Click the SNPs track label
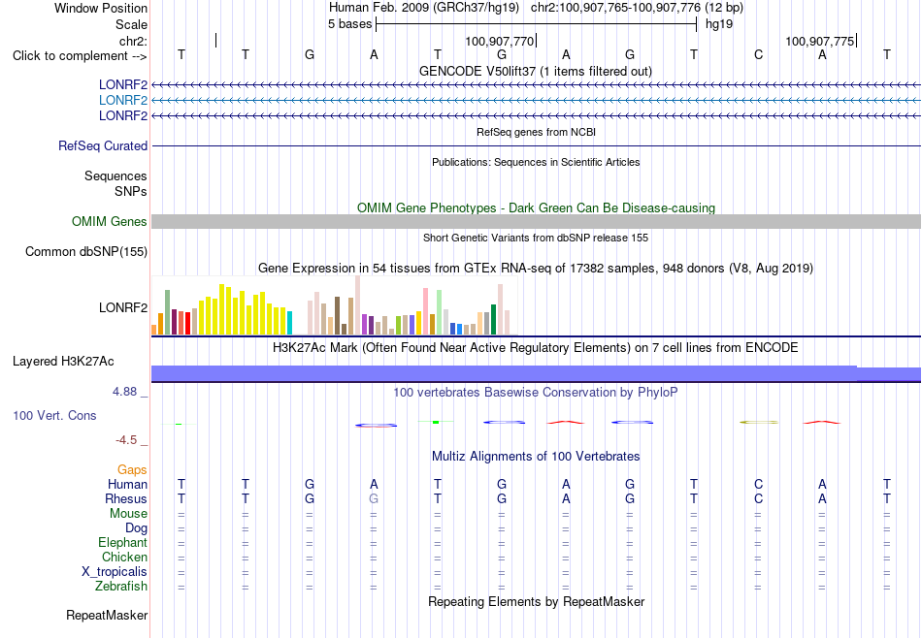Screen dimensions: 922x638 131,191
